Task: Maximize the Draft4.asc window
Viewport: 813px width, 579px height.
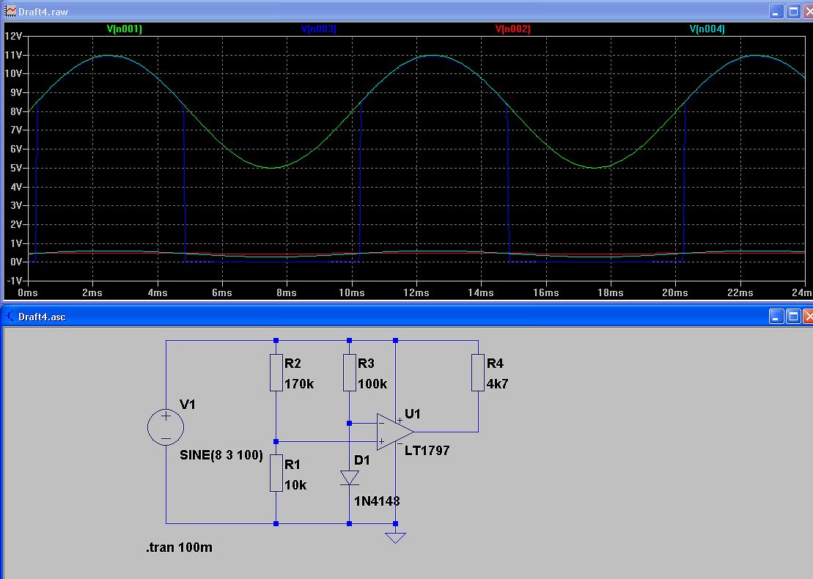Action: point(793,316)
